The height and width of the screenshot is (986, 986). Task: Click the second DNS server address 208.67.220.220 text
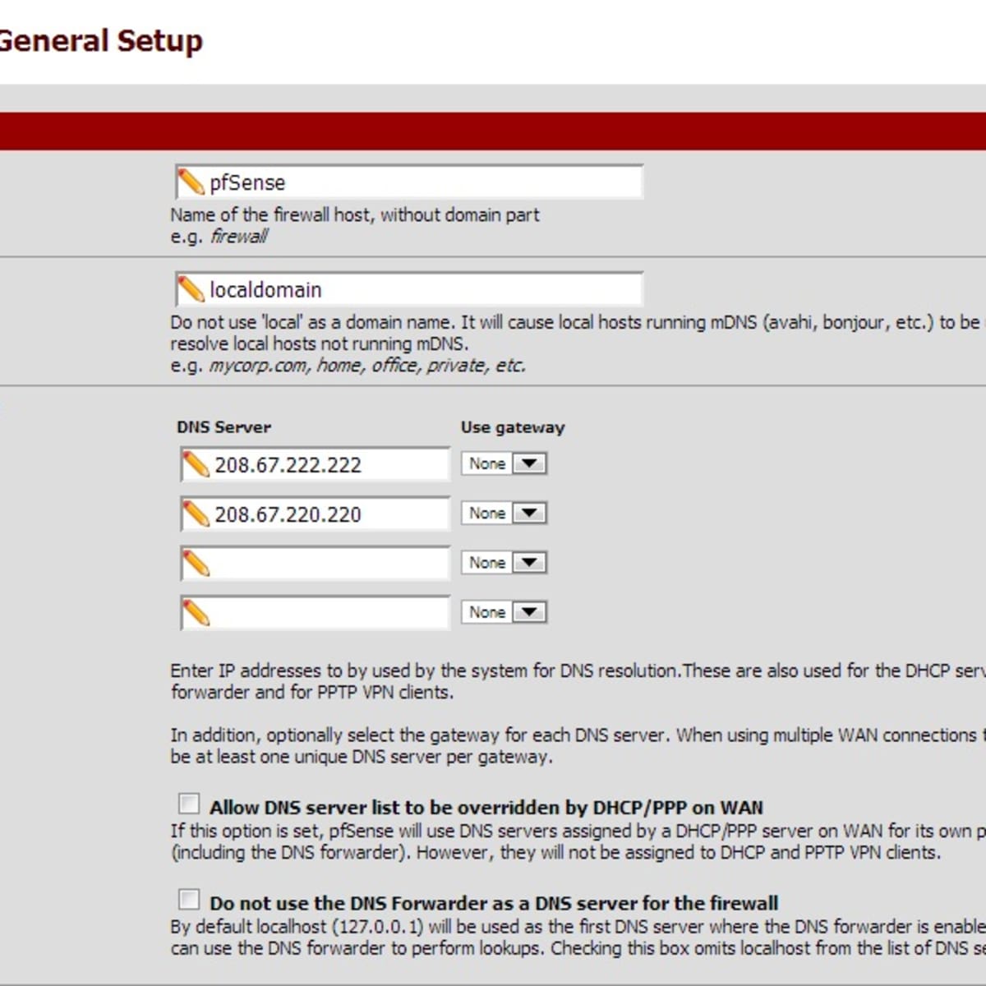click(288, 514)
